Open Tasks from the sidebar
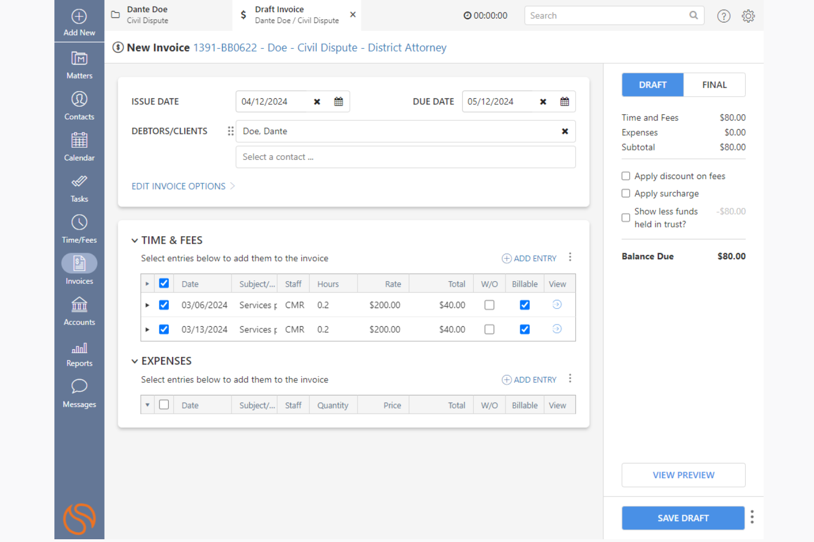The width and height of the screenshot is (814, 542). (79, 188)
